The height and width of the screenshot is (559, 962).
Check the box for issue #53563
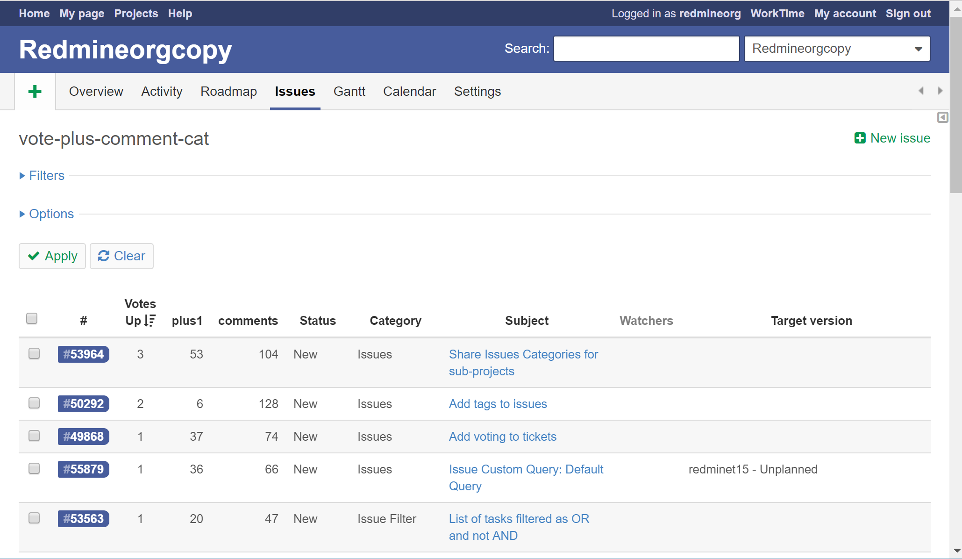click(34, 518)
